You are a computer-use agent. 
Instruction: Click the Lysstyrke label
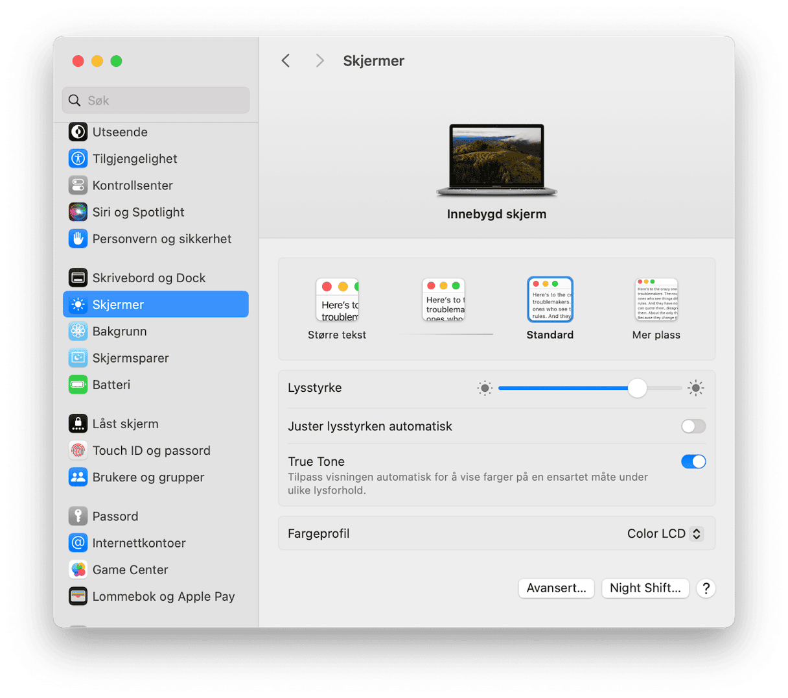315,388
